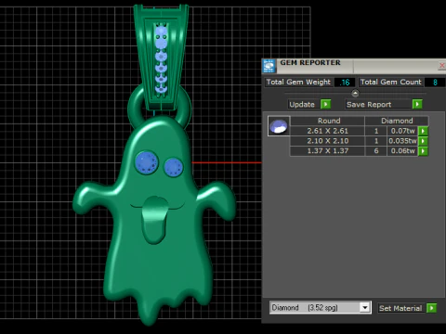Click the quantity 6 cell
Screen dimensions: 446x334
[376, 151]
